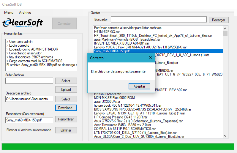Select asus Maximus-V-Formula (BIOS Boardview).rar
The width and height of the screenshot is (237, 153).
coord(127,40)
